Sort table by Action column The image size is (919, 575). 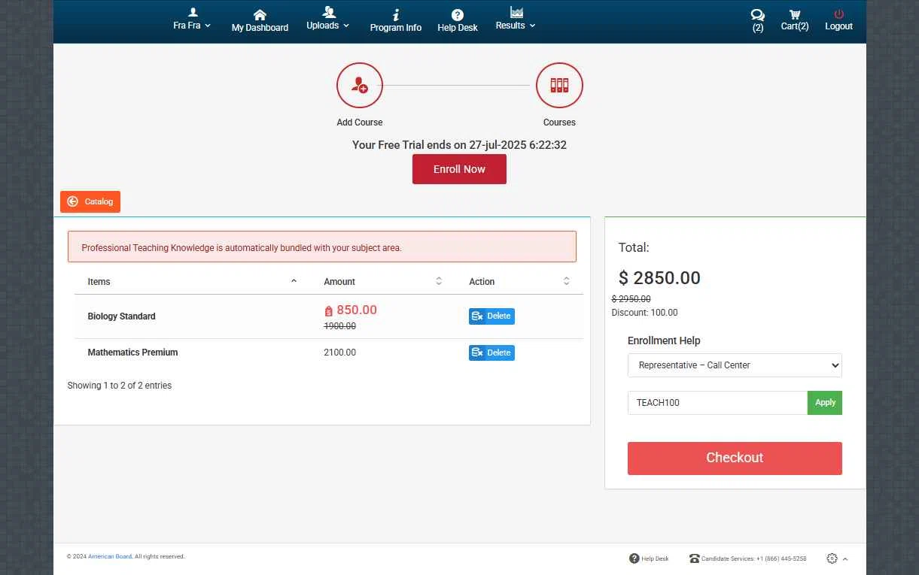(519, 282)
